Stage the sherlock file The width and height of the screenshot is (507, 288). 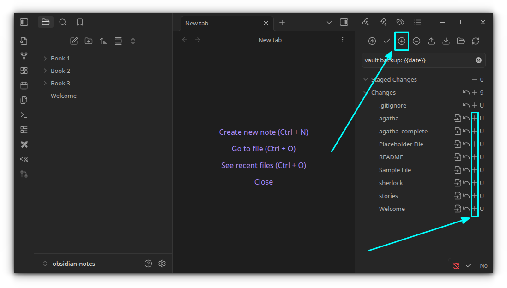click(x=475, y=183)
